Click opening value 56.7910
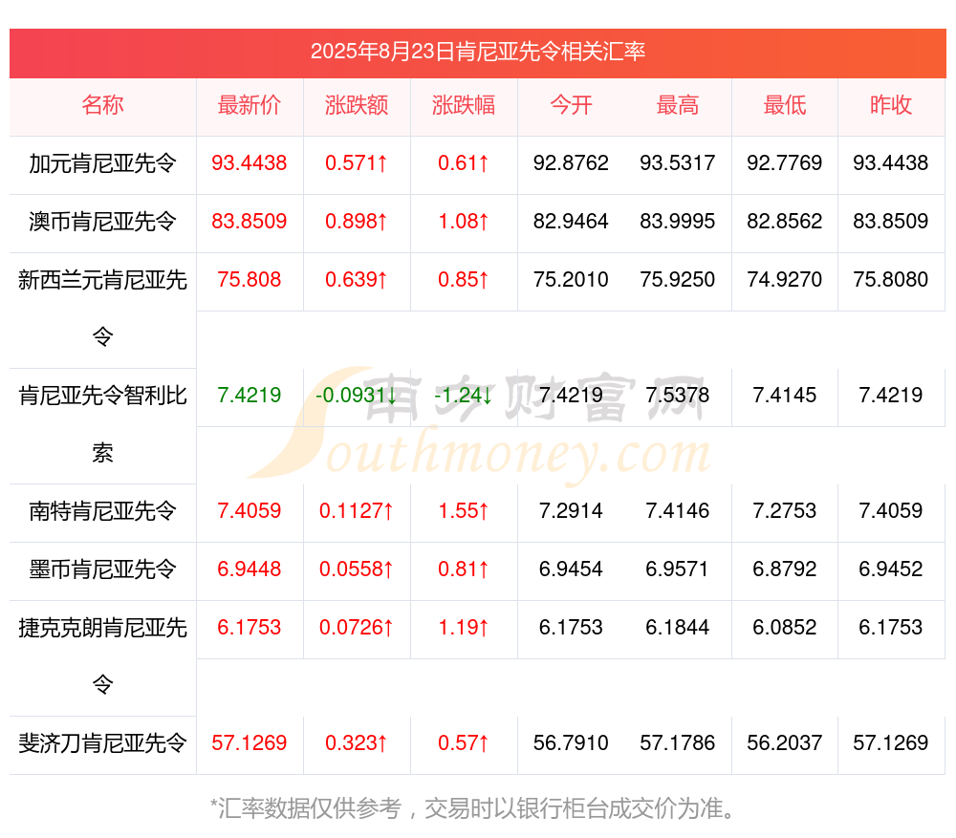This screenshot has height=838, width=956. tap(571, 742)
